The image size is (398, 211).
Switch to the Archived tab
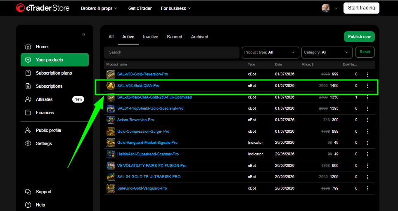pos(199,37)
